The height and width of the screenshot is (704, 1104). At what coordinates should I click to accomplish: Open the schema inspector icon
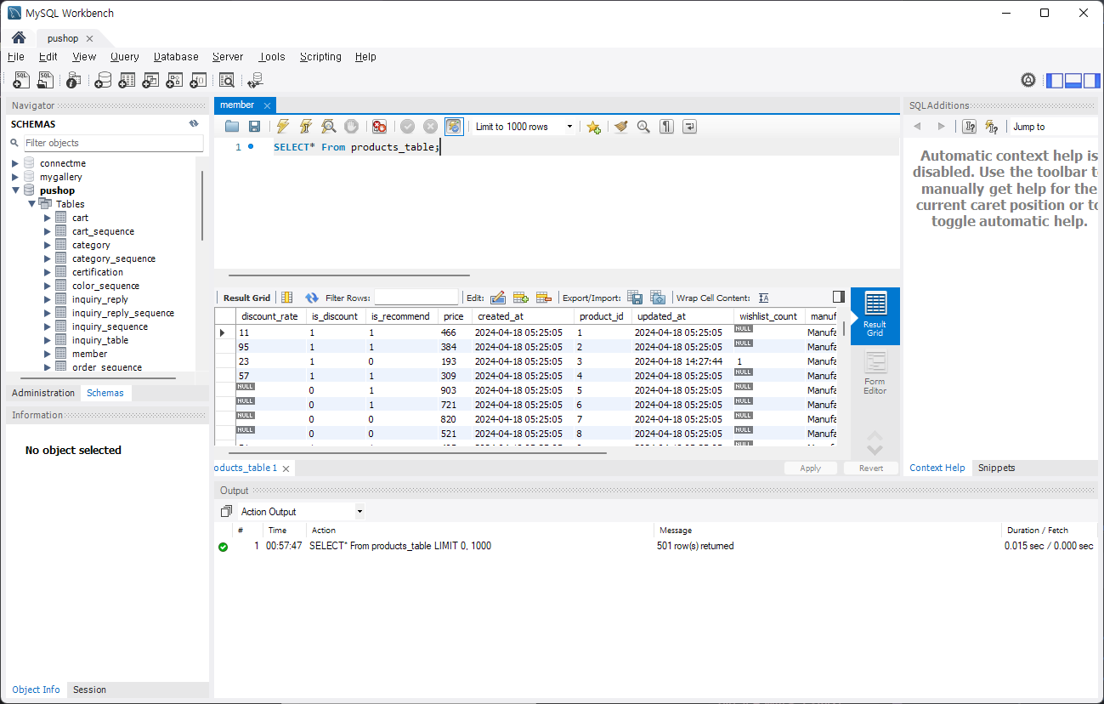pyautogui.click(x=74, y=80)
